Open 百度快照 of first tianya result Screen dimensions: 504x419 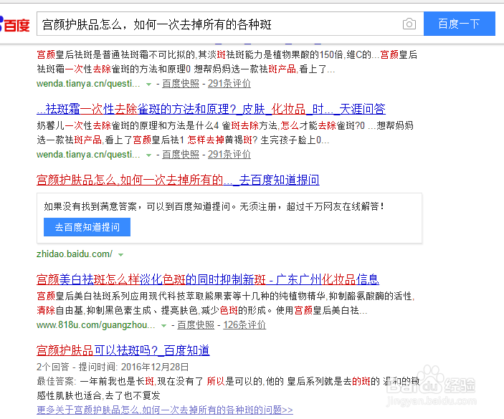181,84
